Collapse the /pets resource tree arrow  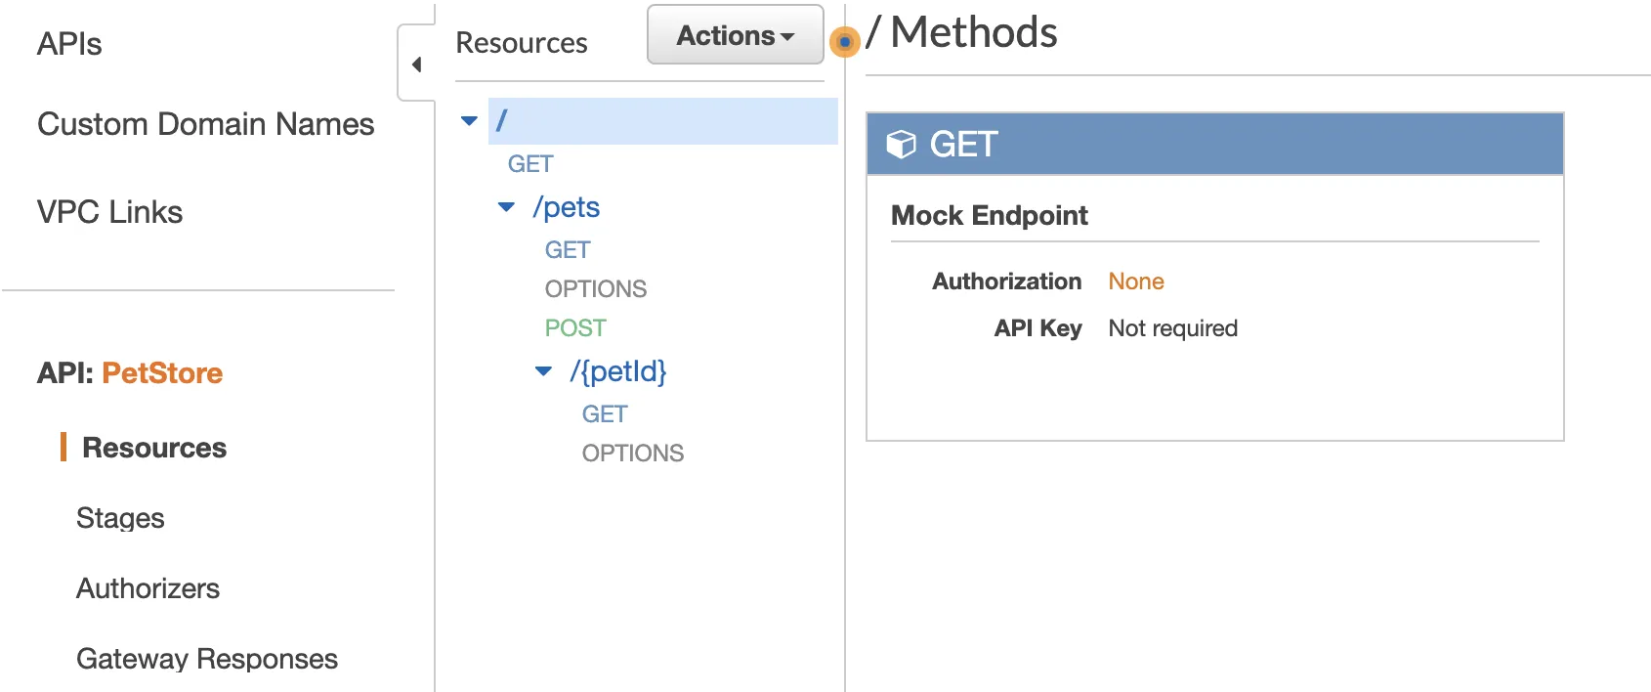(506, 207)
